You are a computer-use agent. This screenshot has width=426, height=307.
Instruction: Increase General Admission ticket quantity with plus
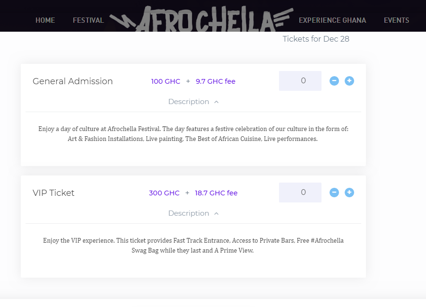click(x=349, y=81)
